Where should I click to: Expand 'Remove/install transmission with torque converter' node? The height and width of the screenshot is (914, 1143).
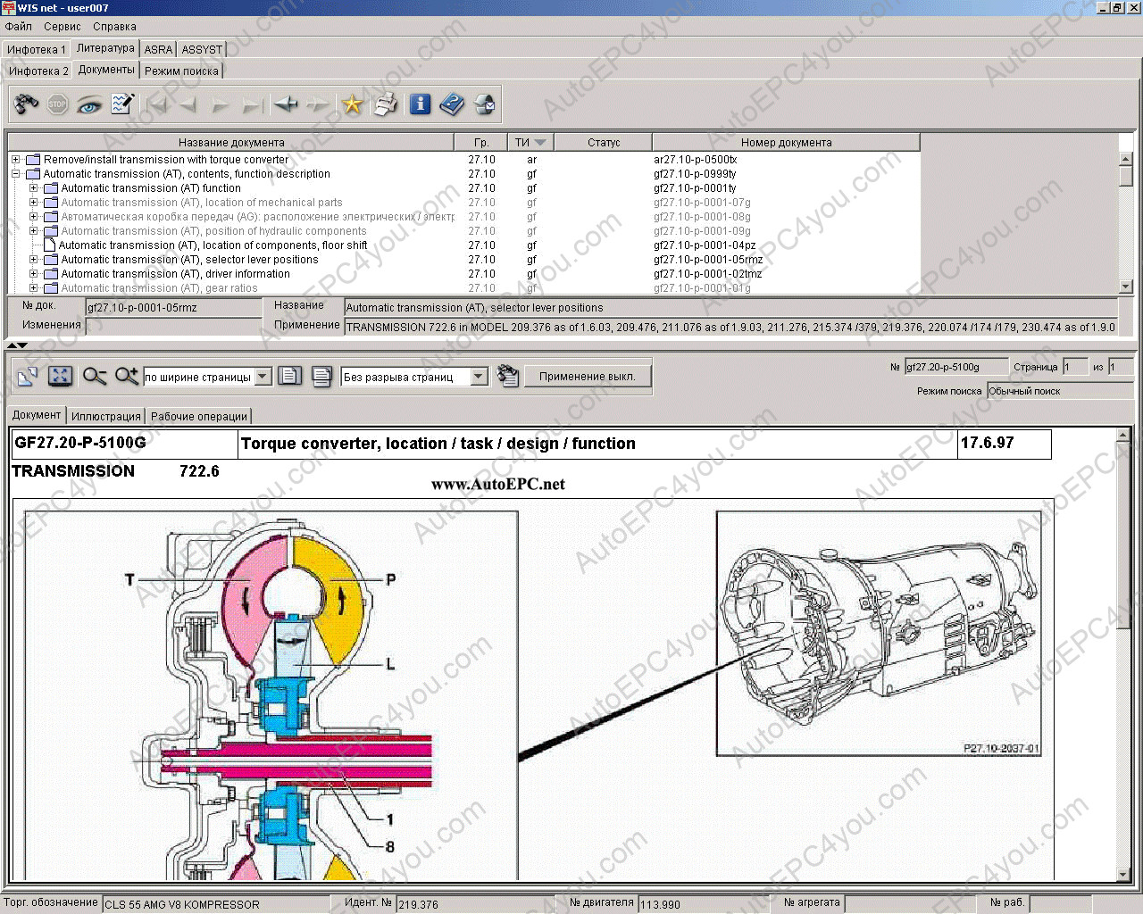[x=15, y=160]
